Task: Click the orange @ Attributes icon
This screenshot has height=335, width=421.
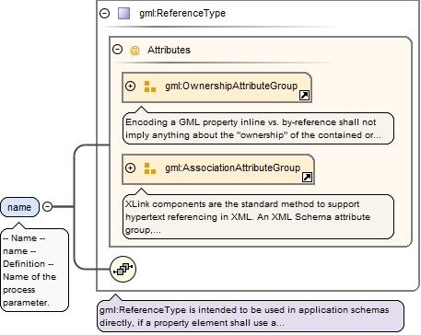Action: click(x=134, y=50)
